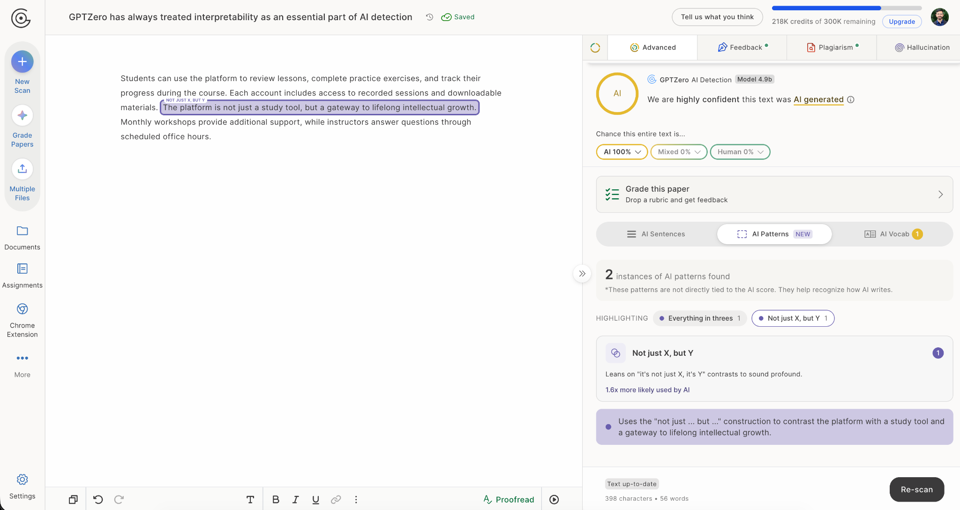Screen dimensions: 960x510
Task: Undo the last edit
Action: 98,500
